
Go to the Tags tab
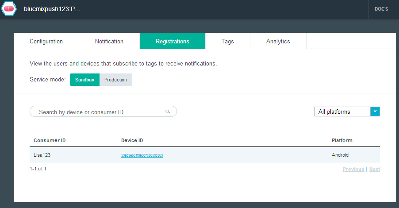click(227, 41)
